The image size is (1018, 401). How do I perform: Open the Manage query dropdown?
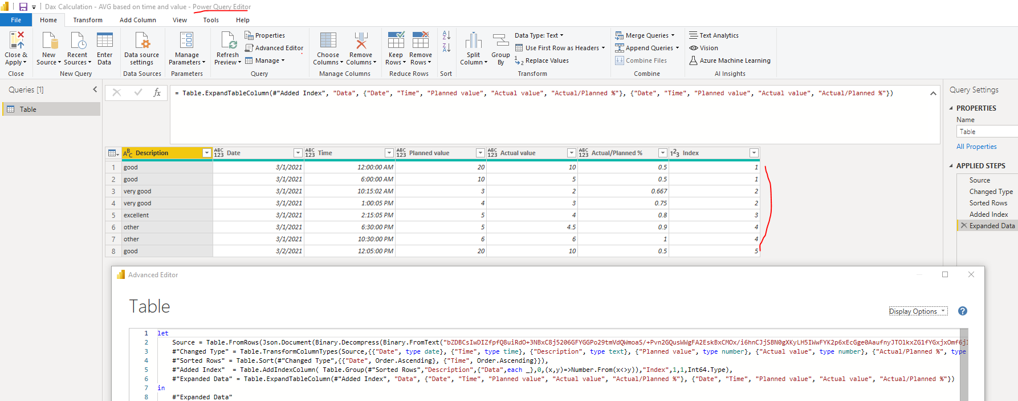click(265, 60)
